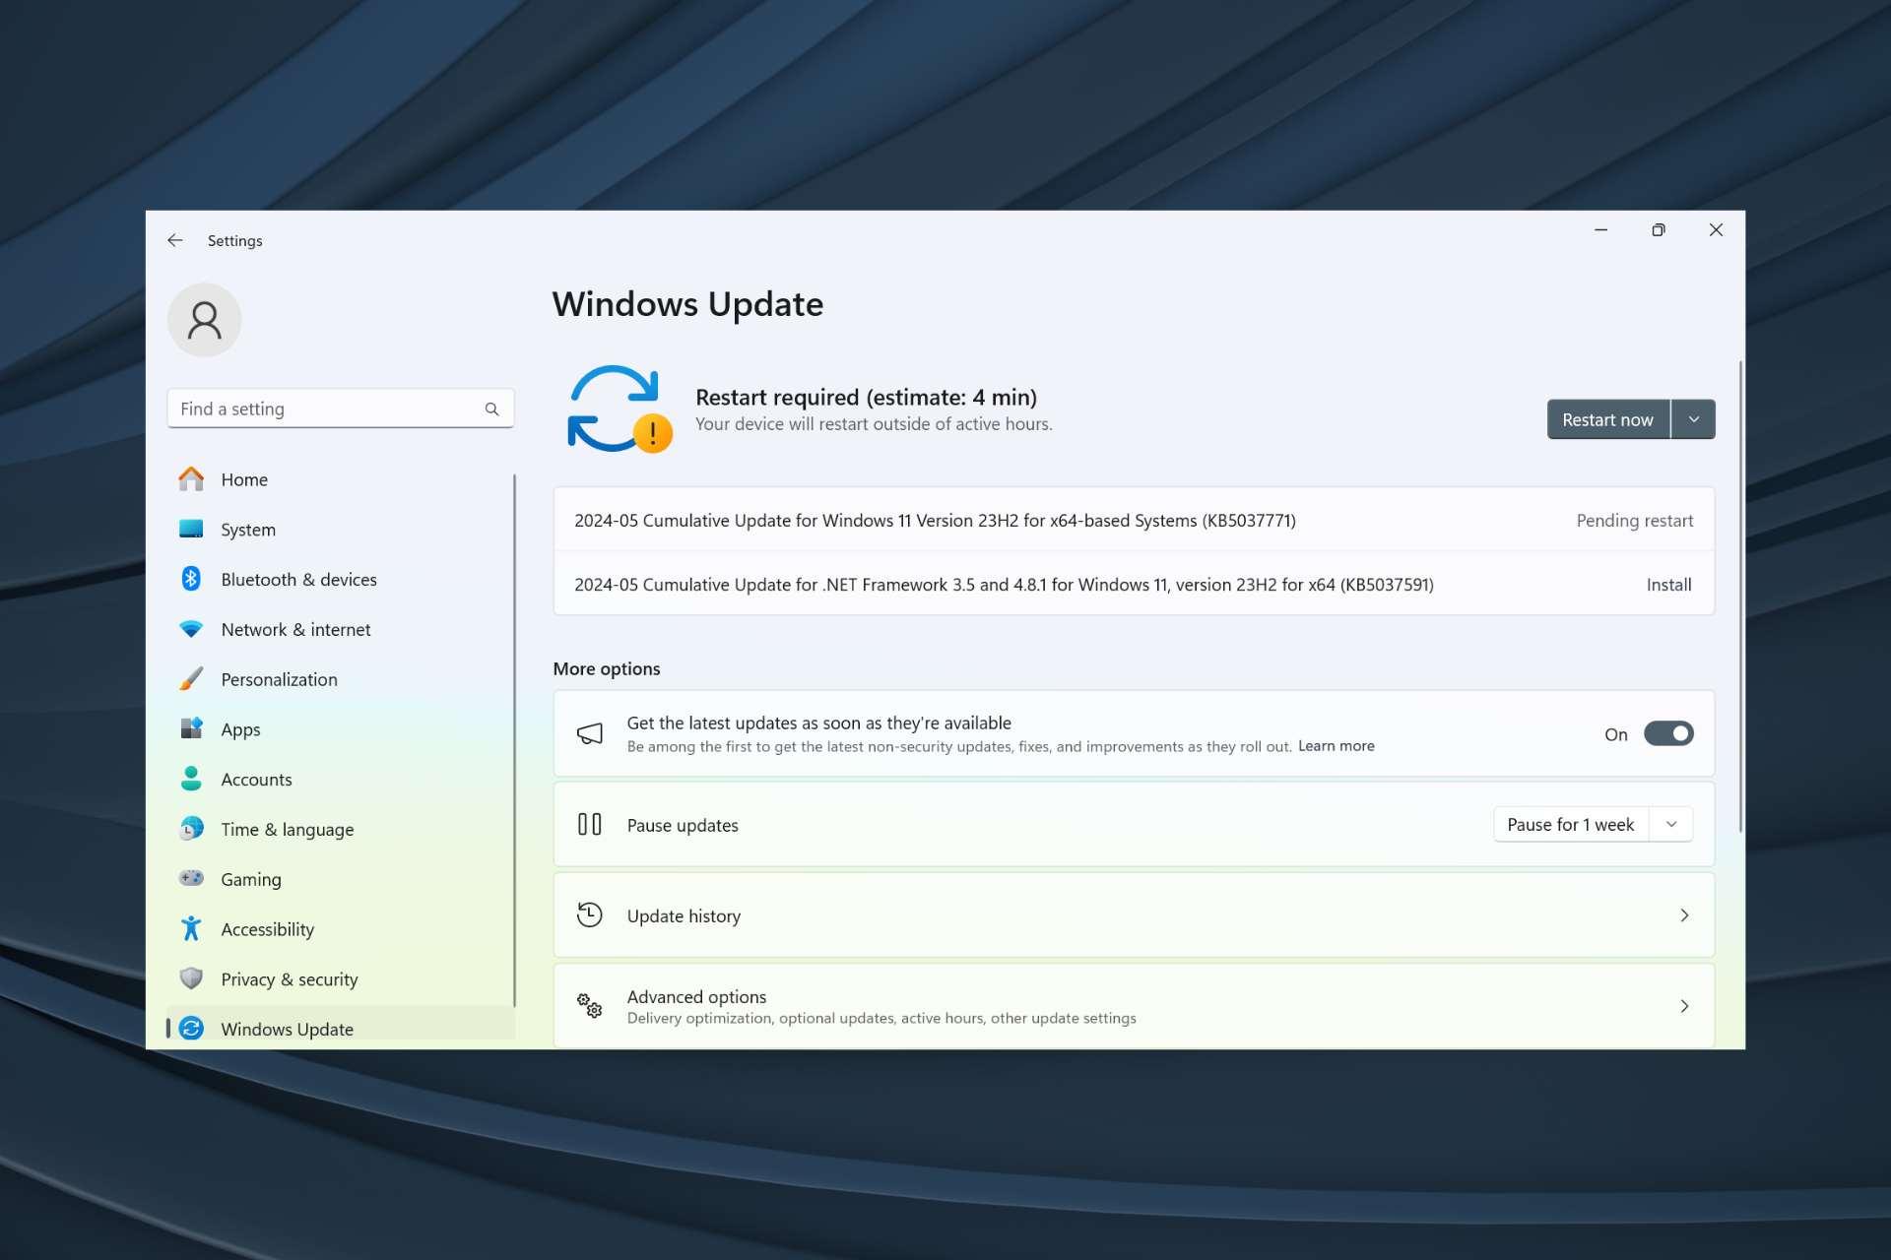Open System settings page
The height and width of the screenshot is (1260, 1891).
coord(341,530)
